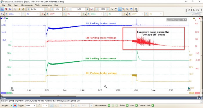Start capture with the green play button

tap(11, 105)
